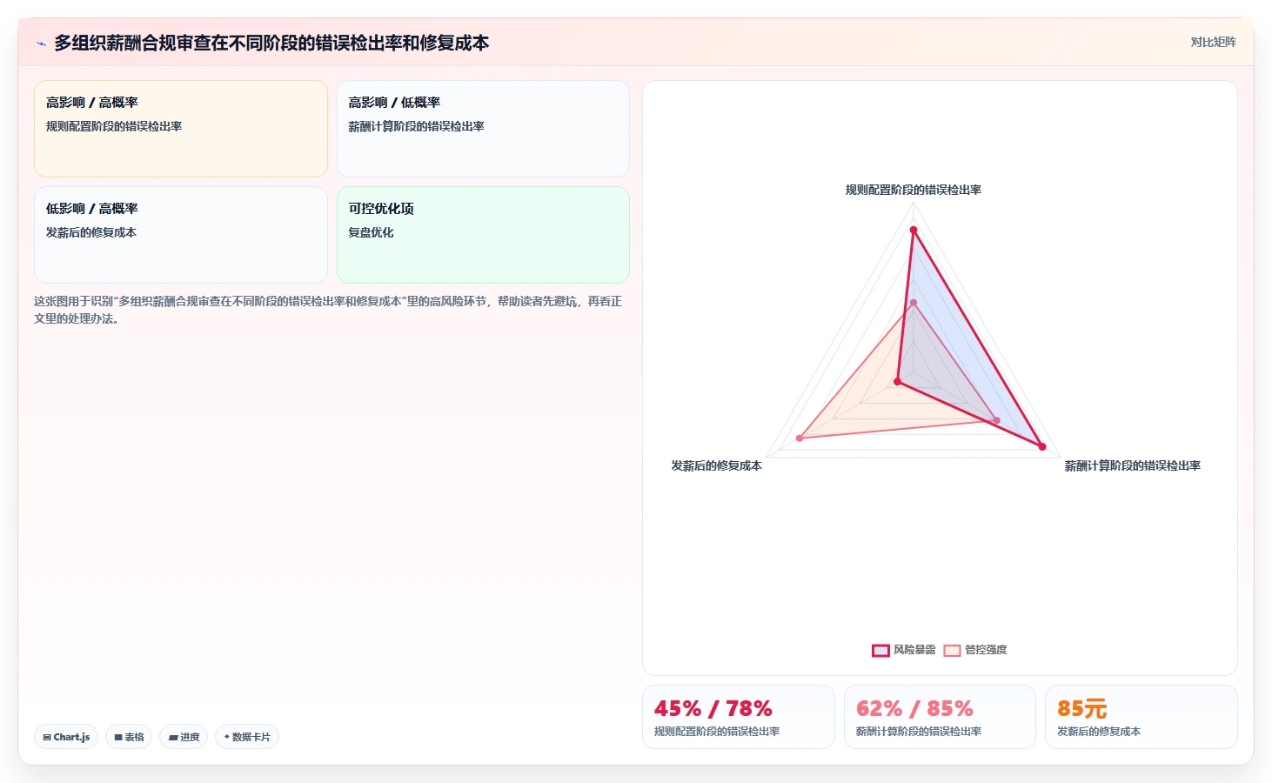Click the 表格 tag chip
This screenshot has width=1272, height=783.
coord(129,737)
